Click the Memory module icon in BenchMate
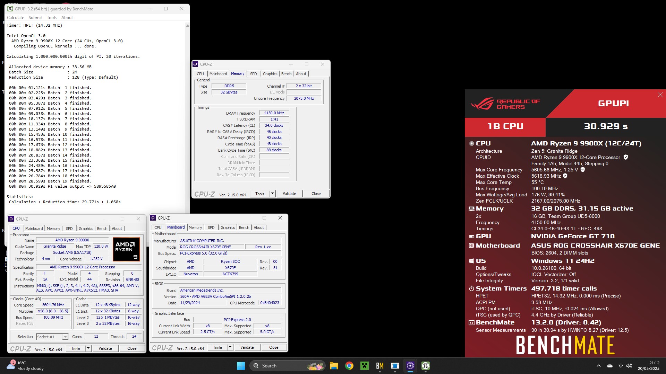 pos(471,209)
